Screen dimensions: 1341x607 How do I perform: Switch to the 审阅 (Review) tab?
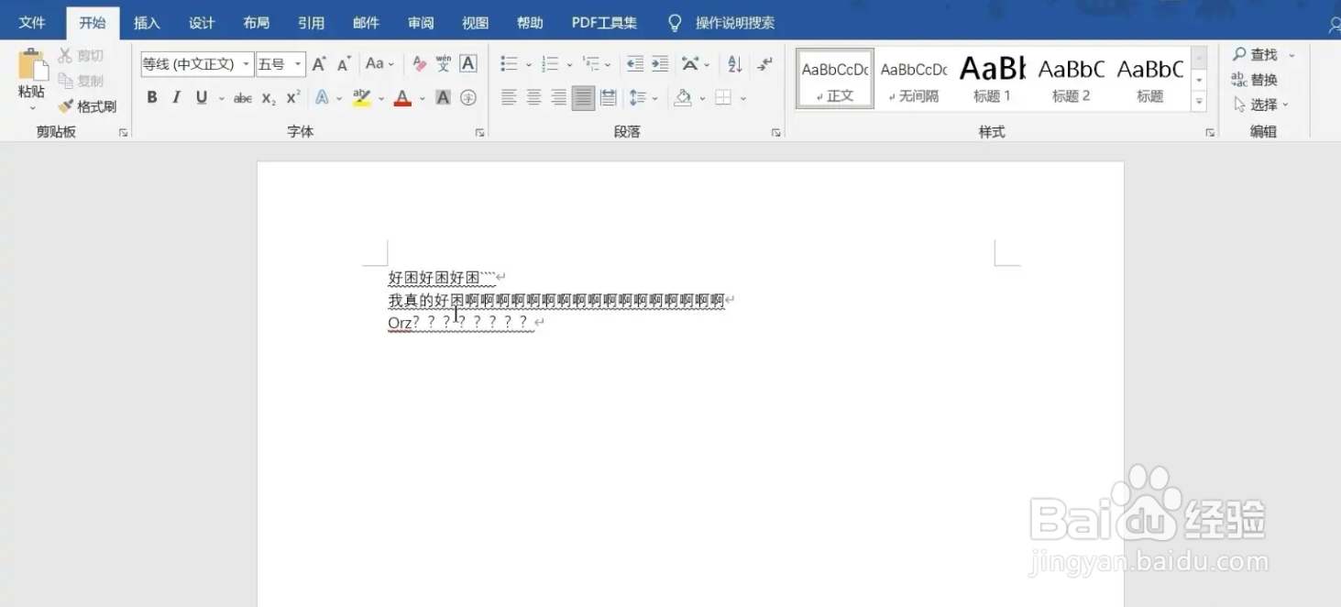421,23
